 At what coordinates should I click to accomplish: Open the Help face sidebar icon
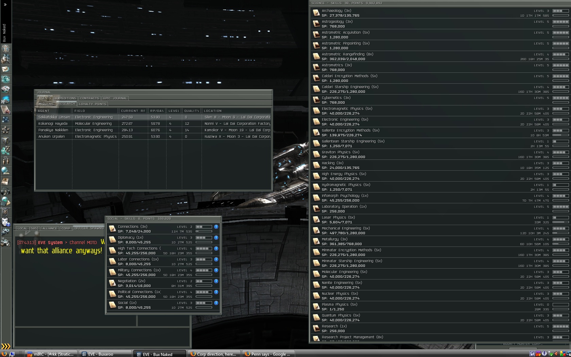click(x=6, y=222)
